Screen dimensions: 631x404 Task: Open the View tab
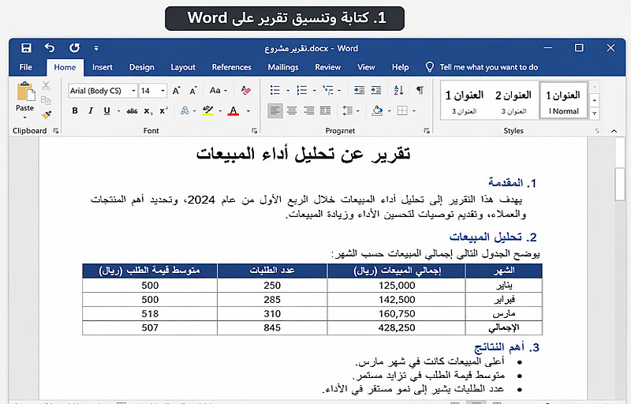tap(366, 67)
